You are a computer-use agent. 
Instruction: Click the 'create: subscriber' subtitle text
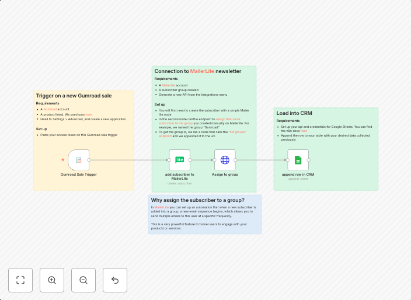click(x=180, y=183)
